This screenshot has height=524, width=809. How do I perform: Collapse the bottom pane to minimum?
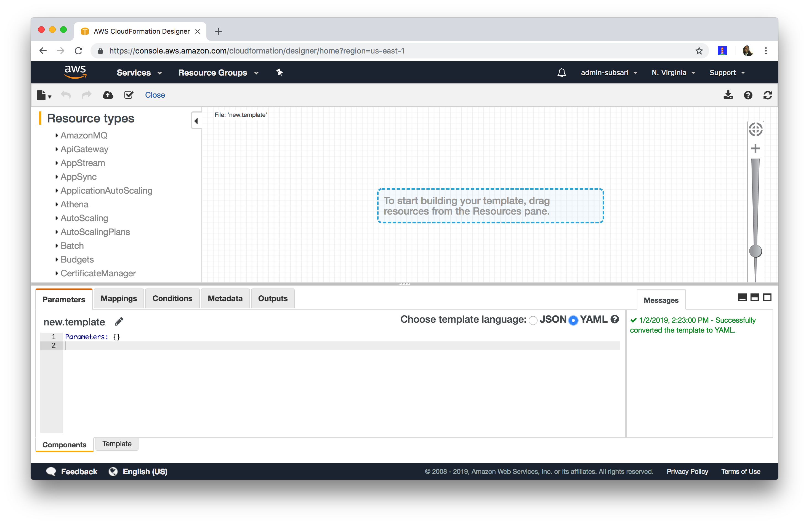[x=743, y=298]
